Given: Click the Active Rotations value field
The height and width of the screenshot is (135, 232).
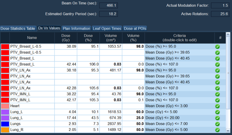Looking at the screenshot, I should click(220, 14).
